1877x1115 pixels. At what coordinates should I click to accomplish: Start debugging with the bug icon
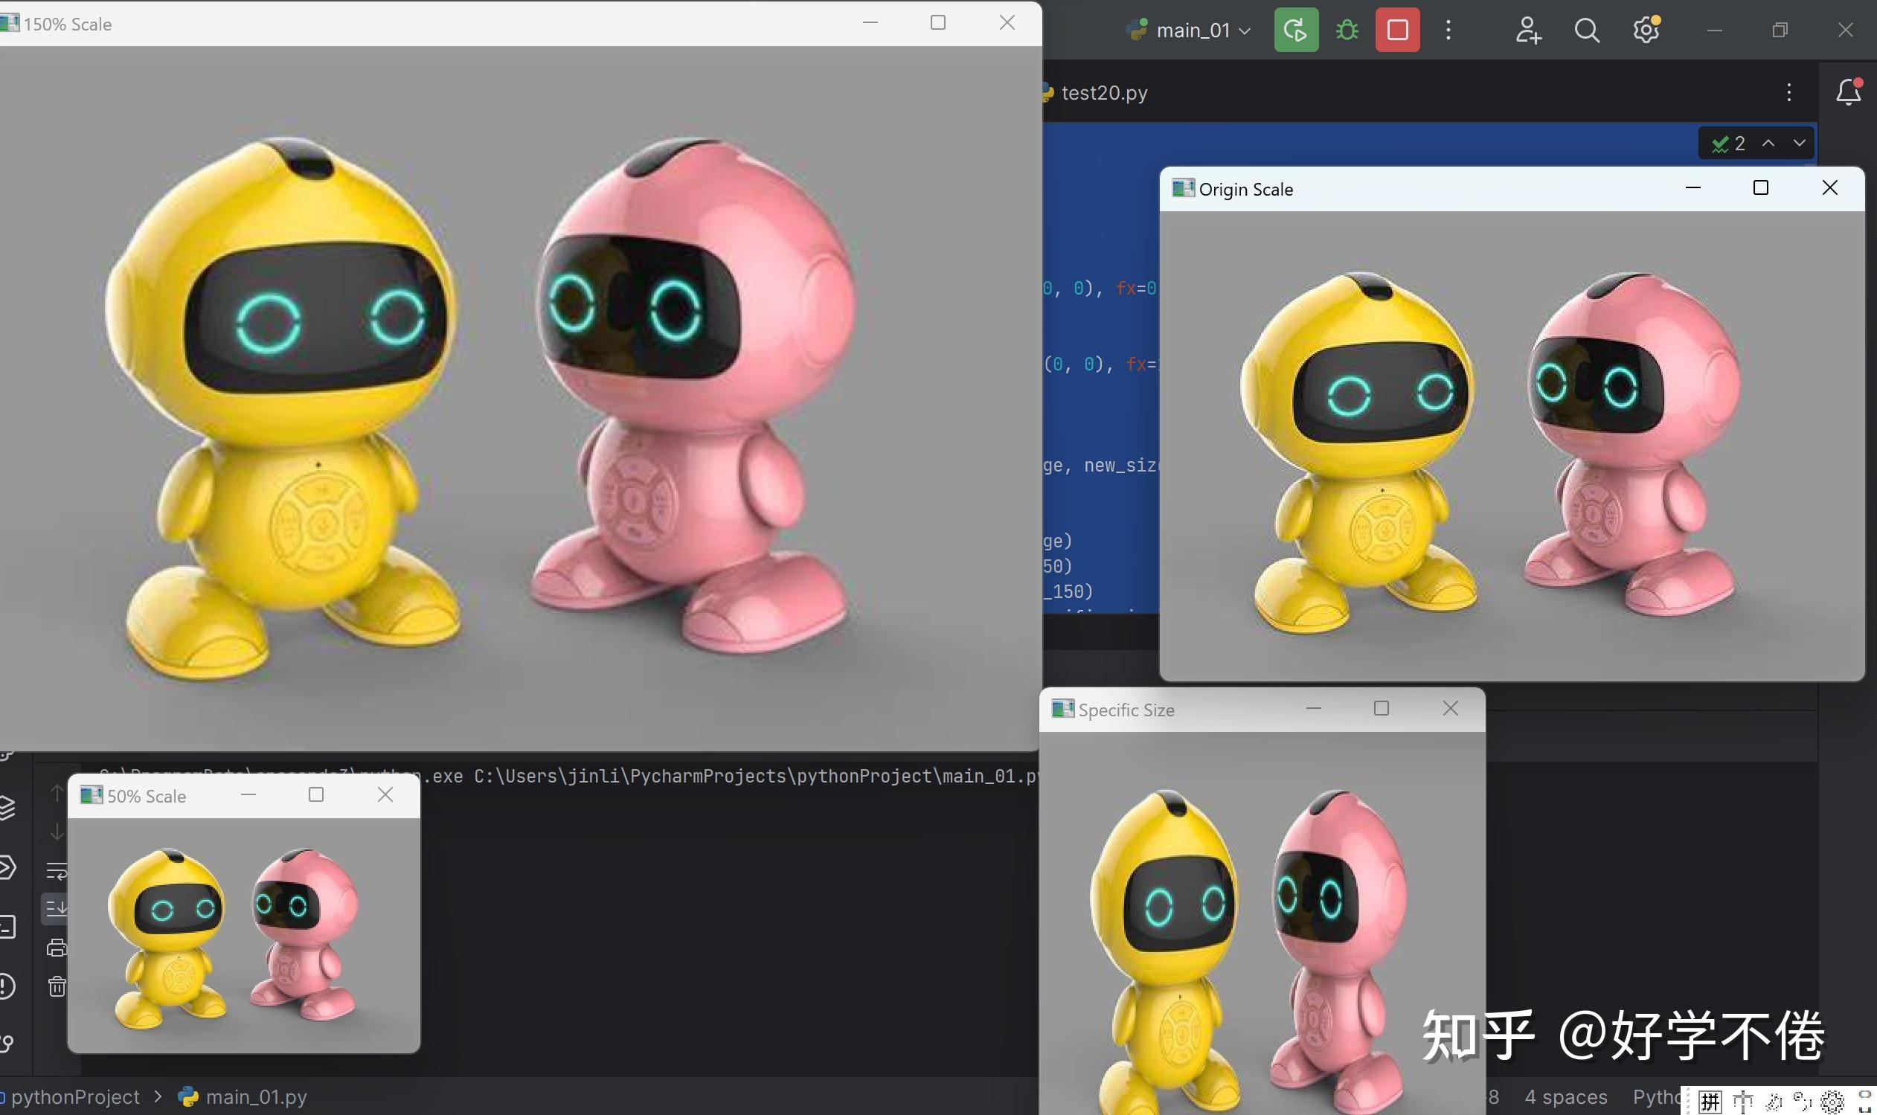(x=1347, y=30)
